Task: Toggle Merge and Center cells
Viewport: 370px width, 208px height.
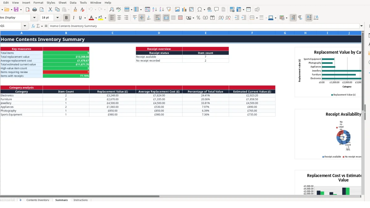Action: pyautogui.click(x=166, y=18)
